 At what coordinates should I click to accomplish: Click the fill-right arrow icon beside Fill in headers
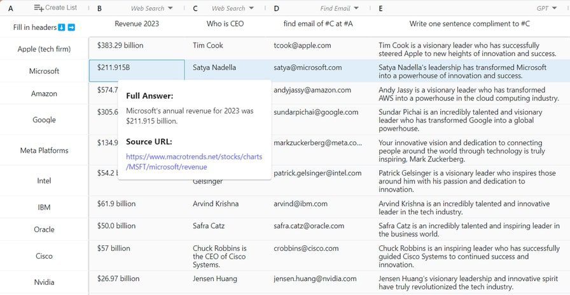tap(71, 27)
